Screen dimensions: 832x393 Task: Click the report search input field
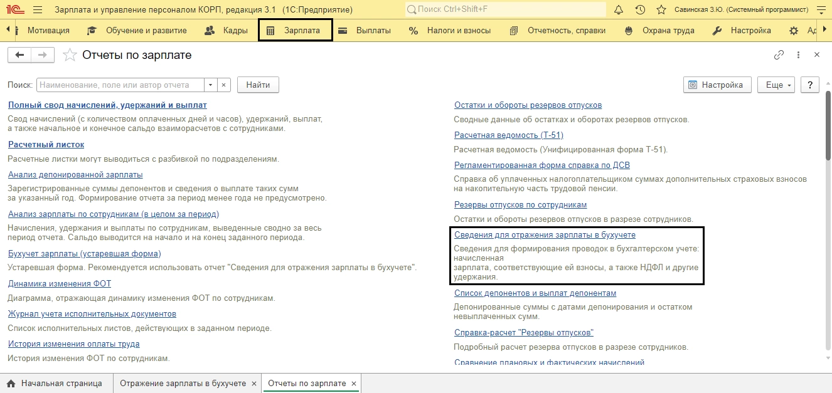point(121,85)
